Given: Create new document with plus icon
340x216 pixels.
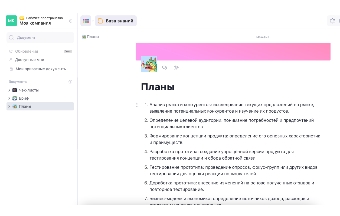Looking at the screenshot, I should tap(70, 82).
